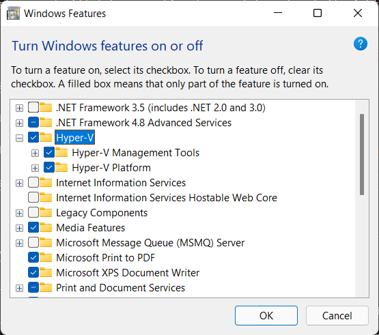Expand .NET Framework 4.8 Advanced Services node
The height and width of the screenshot is (335, 379).
(x=19, y=123)
